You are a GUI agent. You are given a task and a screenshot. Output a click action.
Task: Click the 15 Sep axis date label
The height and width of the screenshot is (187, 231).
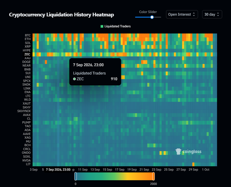click(107, 170)
